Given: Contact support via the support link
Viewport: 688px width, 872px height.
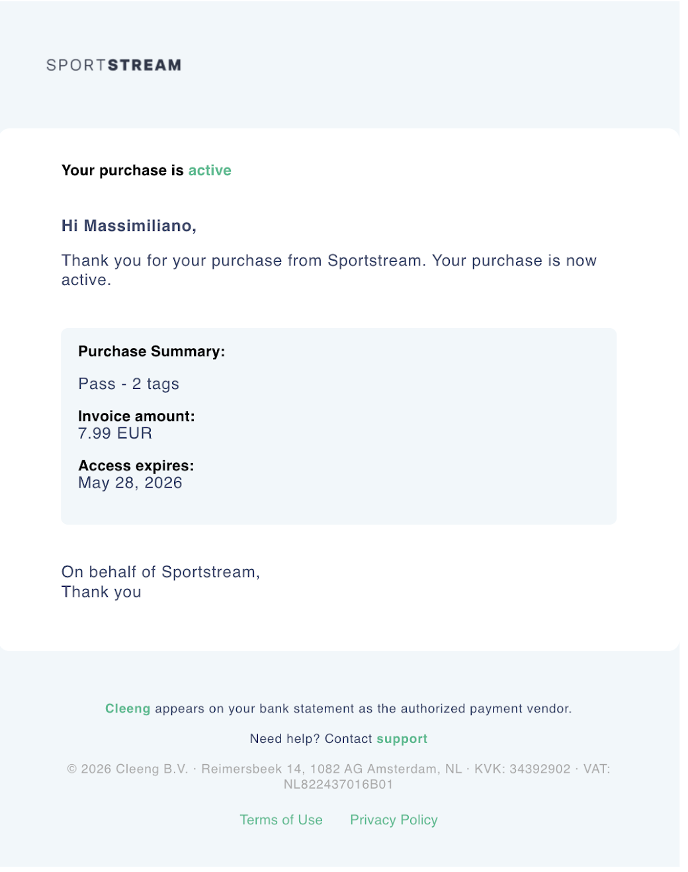Looking at the screenshot, I should click(x=402, y=739).
